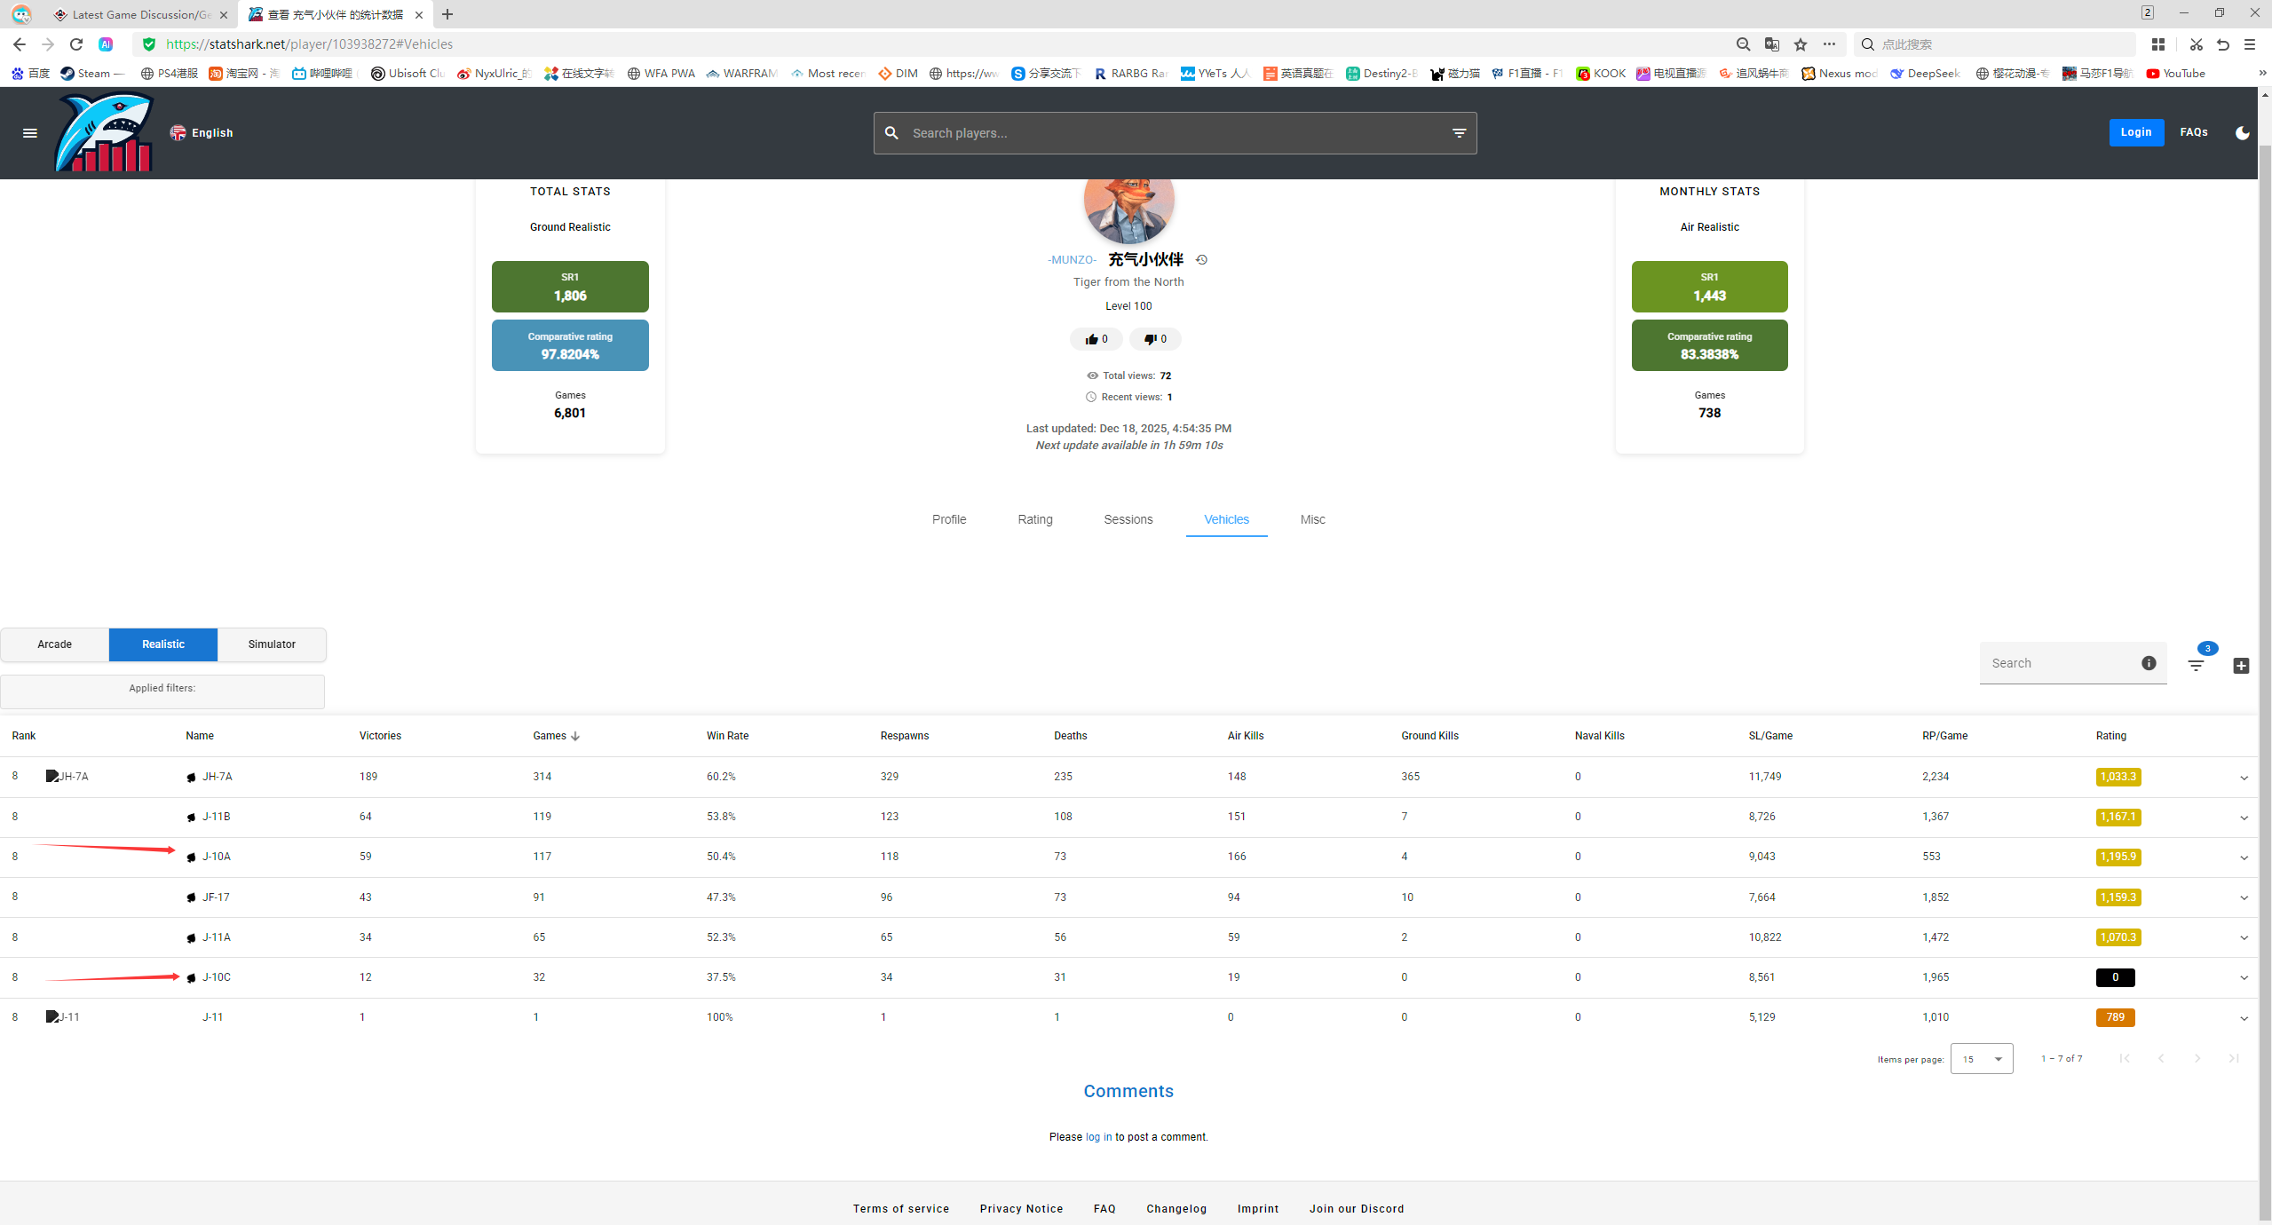Open the Rating tab

pos(1034,519)
